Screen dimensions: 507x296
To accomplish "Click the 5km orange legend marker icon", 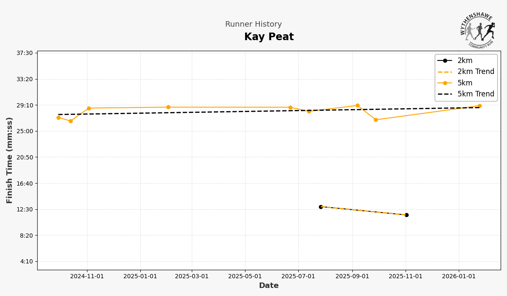I will tap(445, 83).
